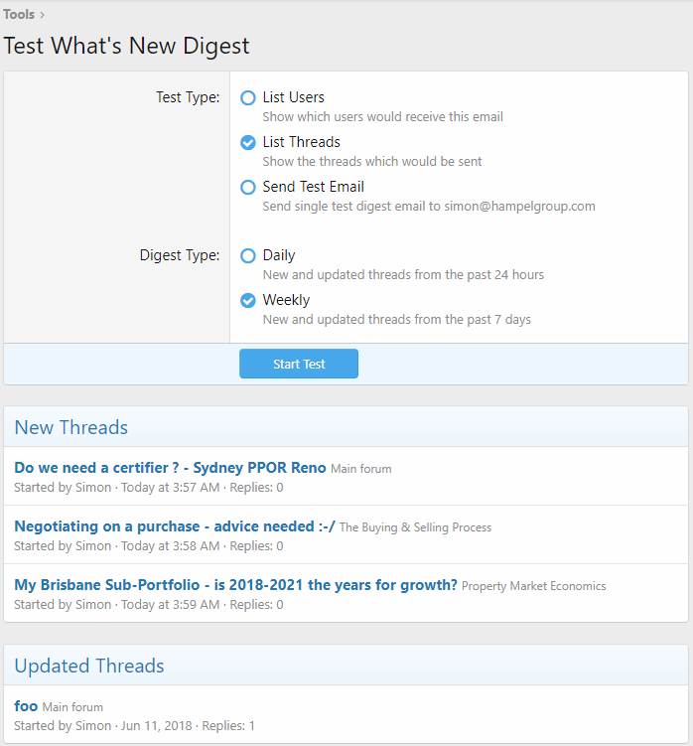Image resolution: width=693 pixels, height=746 pixels.
Task: Select the Daily digest type
Action: click(248, 255)
